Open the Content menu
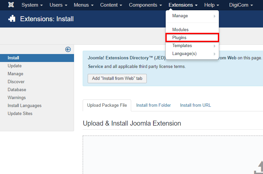 tap(111, 5)
